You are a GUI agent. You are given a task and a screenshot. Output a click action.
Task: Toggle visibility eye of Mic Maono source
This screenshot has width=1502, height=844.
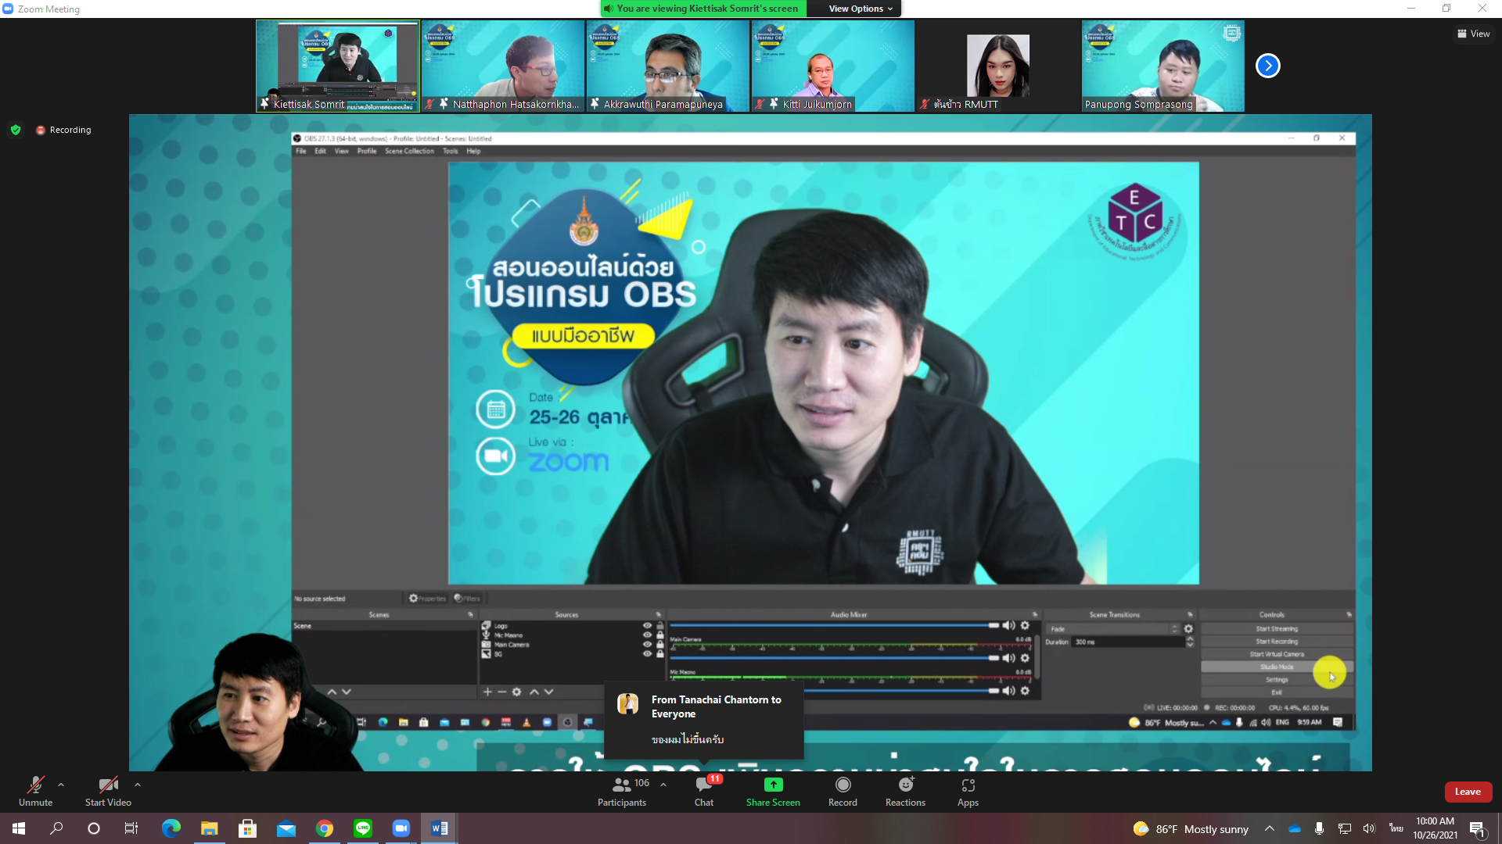pyautogui.click(x=647, y=635)
